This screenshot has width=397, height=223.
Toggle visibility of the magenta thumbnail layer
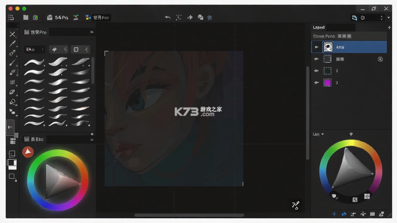pos(316,83)
